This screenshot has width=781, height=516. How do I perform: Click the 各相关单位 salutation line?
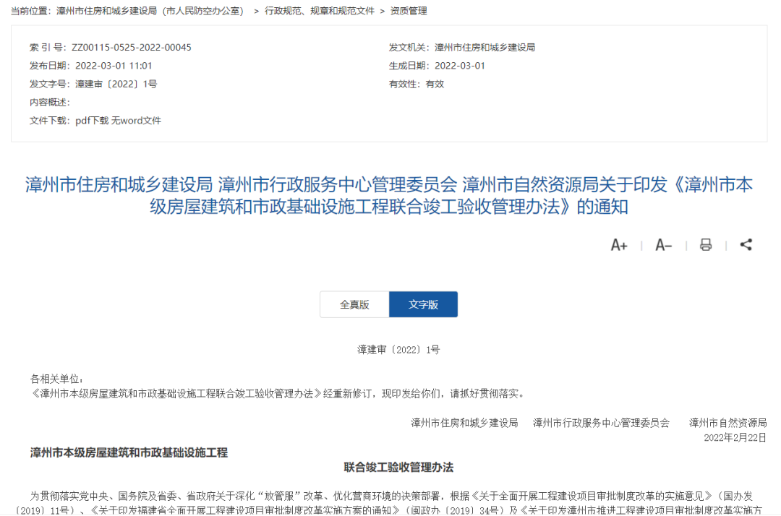(57, 379)
